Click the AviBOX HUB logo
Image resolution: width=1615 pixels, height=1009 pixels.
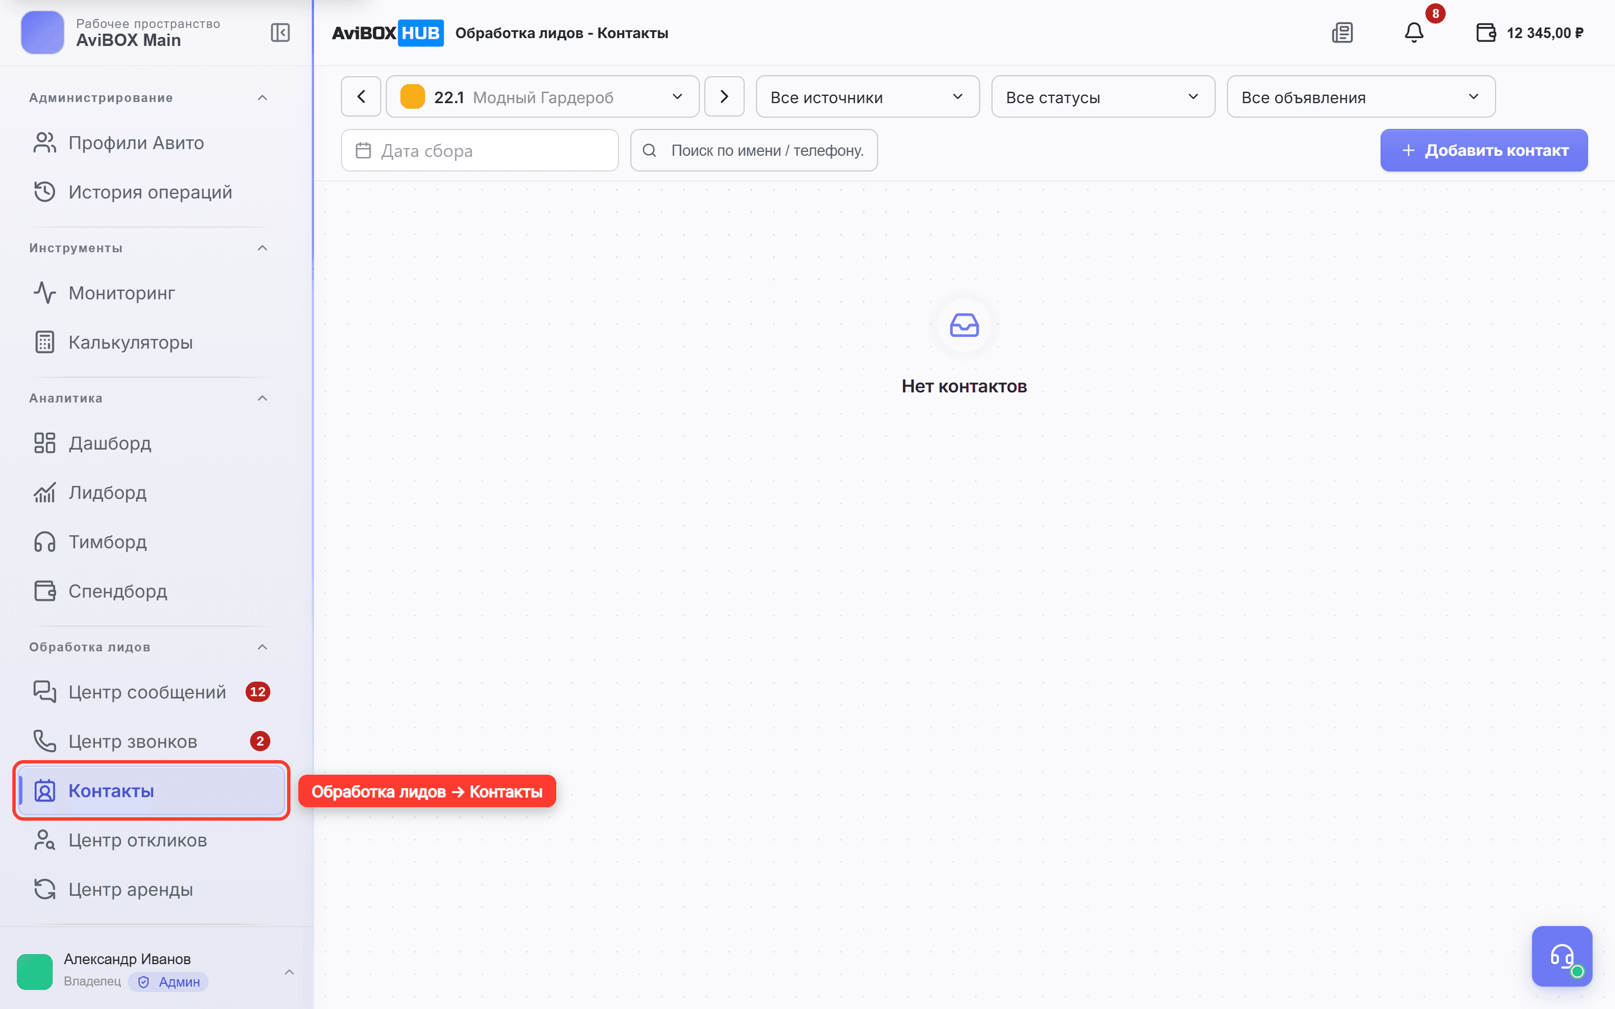click(387, 33)
